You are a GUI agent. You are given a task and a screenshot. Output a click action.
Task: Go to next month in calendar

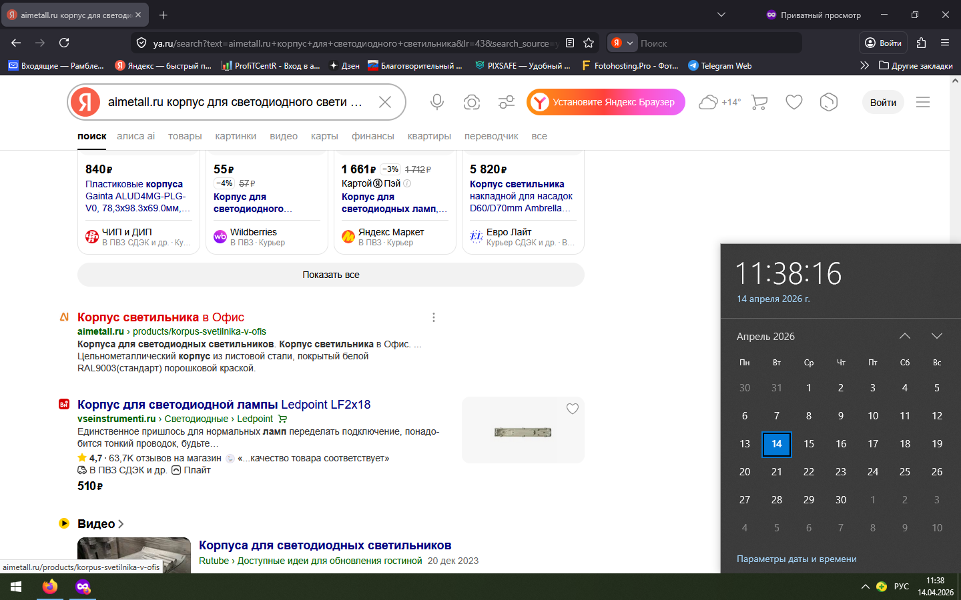click(x=936, y=336)
